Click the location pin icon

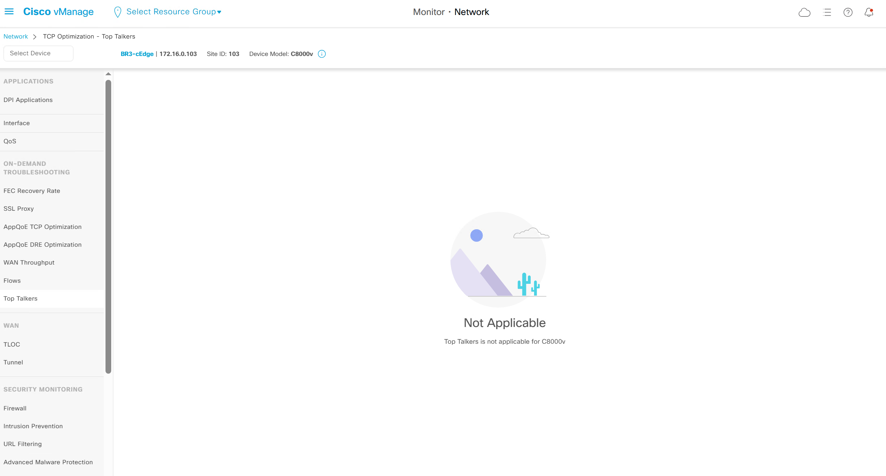click(x=117, y=12)
